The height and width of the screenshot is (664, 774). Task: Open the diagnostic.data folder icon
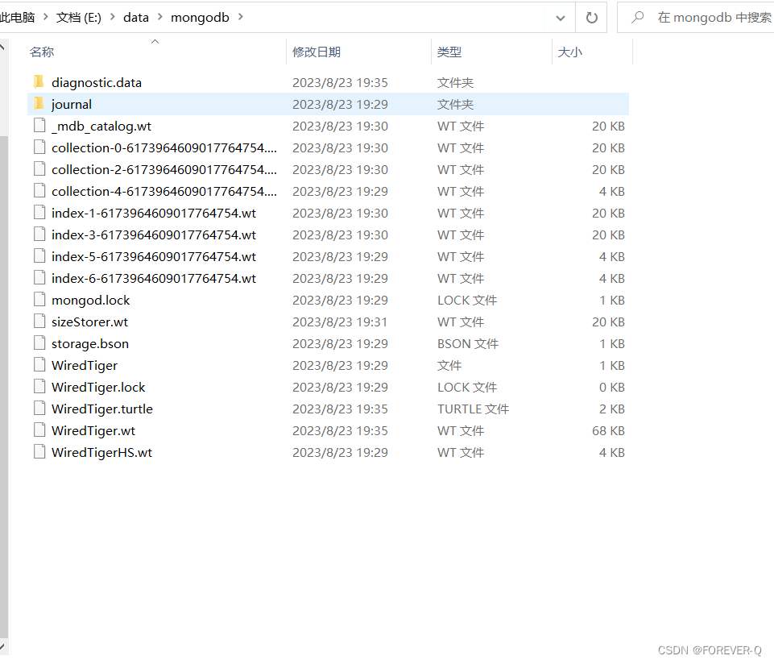(39, 81)
